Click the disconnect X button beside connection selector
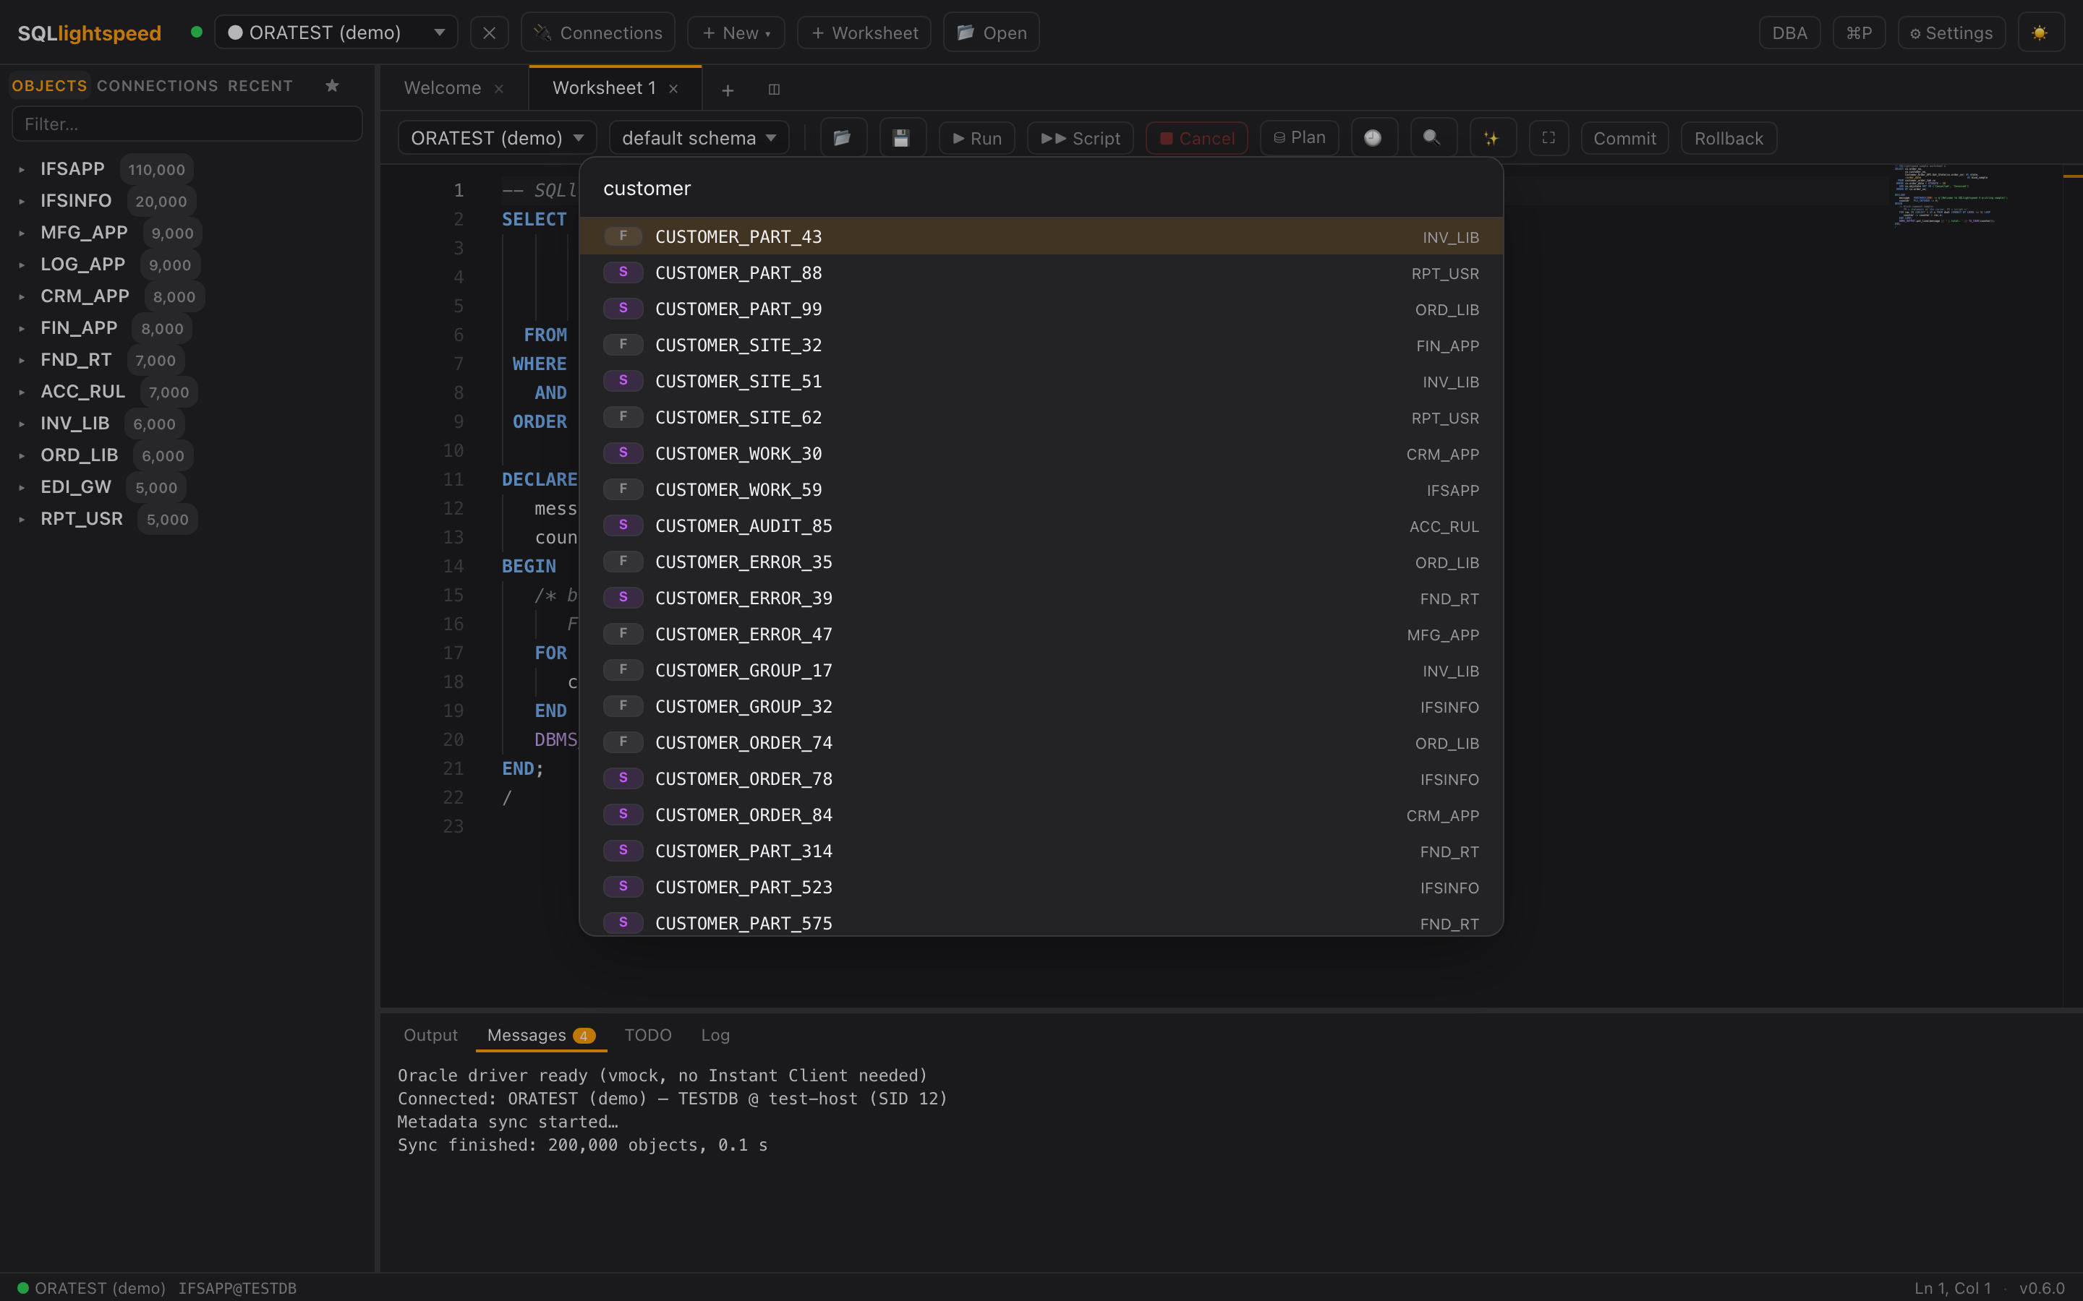The width and height of the screenshot is (2083, 1301). tap(489, 33)
